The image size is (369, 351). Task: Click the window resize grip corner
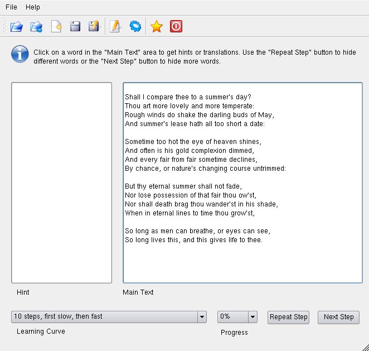point(365,347)
